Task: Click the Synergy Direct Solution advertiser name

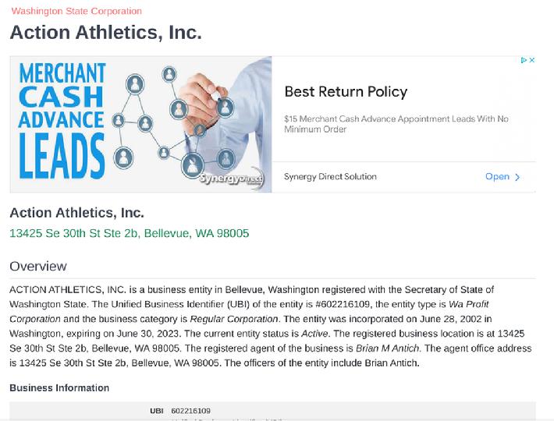Action: point(330,176)
